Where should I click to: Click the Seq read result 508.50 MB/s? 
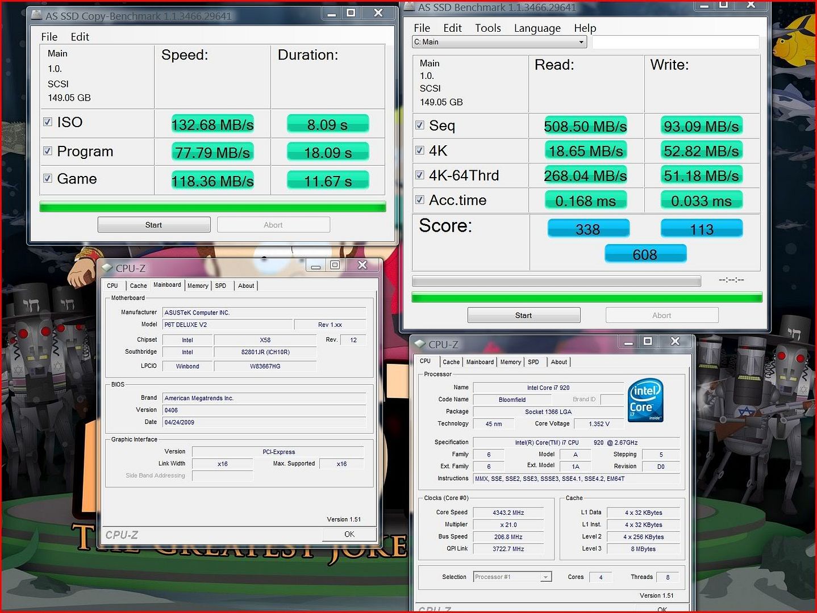[586, 125]
